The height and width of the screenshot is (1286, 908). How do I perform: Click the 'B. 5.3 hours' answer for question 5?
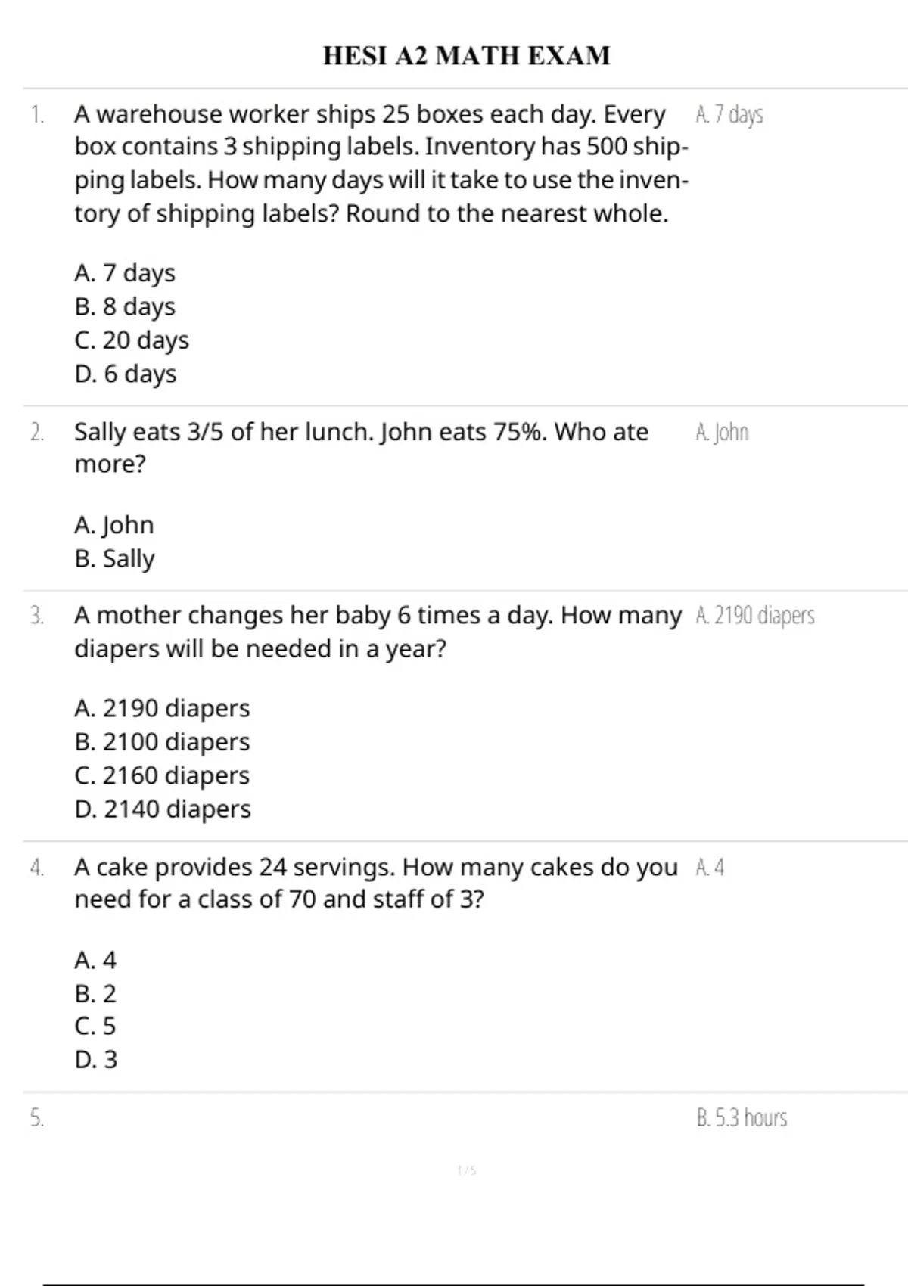742,1118
